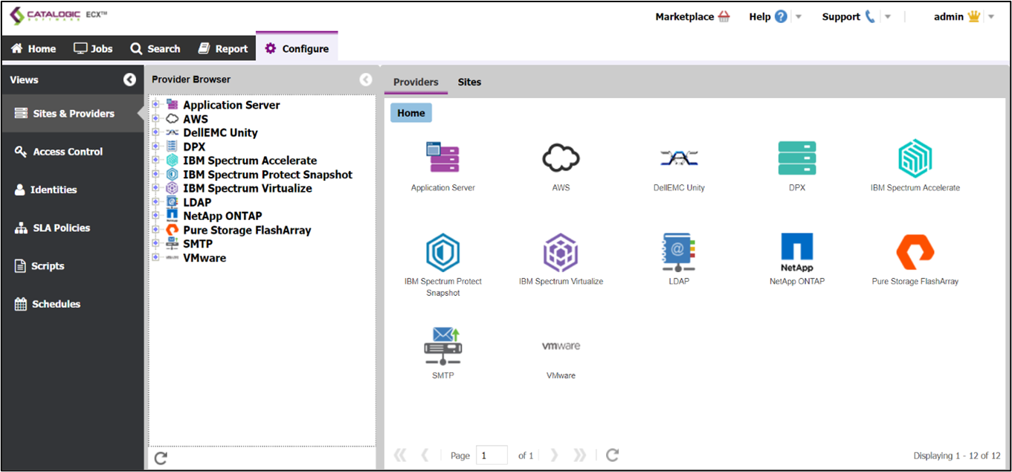Go to the next page of providers
The image size is (1012, 472).
point(554,455)
